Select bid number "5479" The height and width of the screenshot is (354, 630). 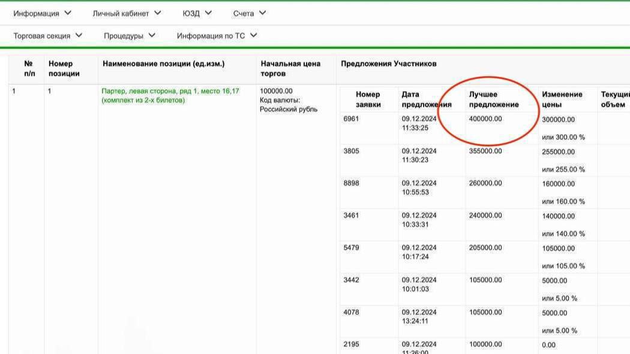click(351, 248)
